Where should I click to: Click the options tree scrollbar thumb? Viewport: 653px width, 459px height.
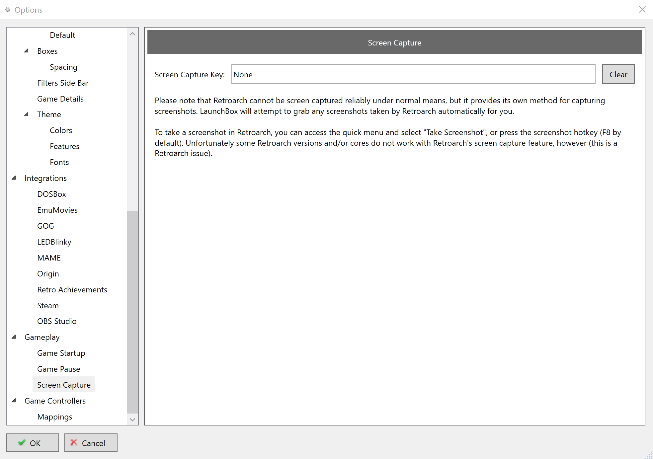tap(132, 312)
